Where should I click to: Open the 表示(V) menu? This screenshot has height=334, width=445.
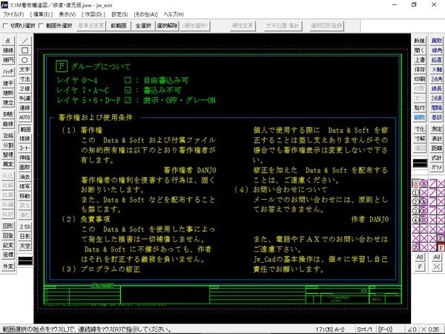[x=67, y=14]
